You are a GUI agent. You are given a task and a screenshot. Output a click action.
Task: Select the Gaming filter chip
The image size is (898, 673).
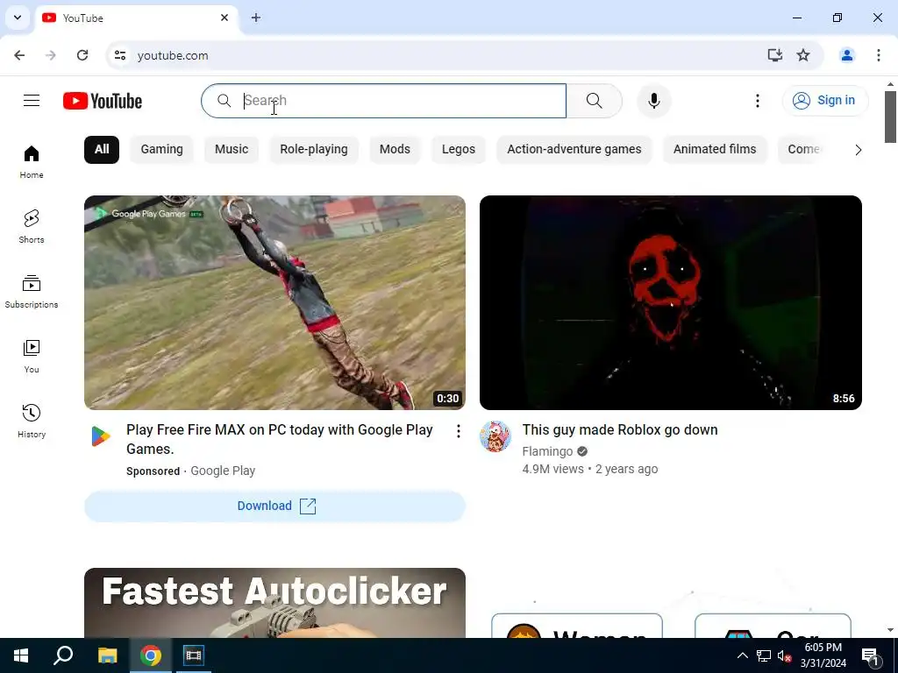pos(161,149)
